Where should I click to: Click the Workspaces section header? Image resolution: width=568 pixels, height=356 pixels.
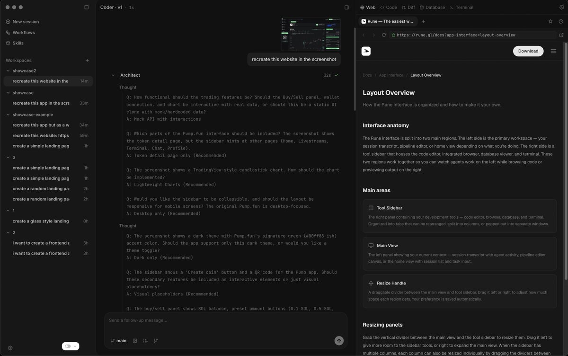click(x=18, y=61)
